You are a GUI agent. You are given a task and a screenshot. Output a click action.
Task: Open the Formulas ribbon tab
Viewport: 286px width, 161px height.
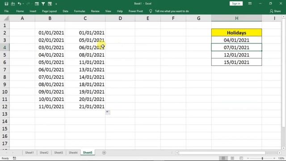point(80,11)
